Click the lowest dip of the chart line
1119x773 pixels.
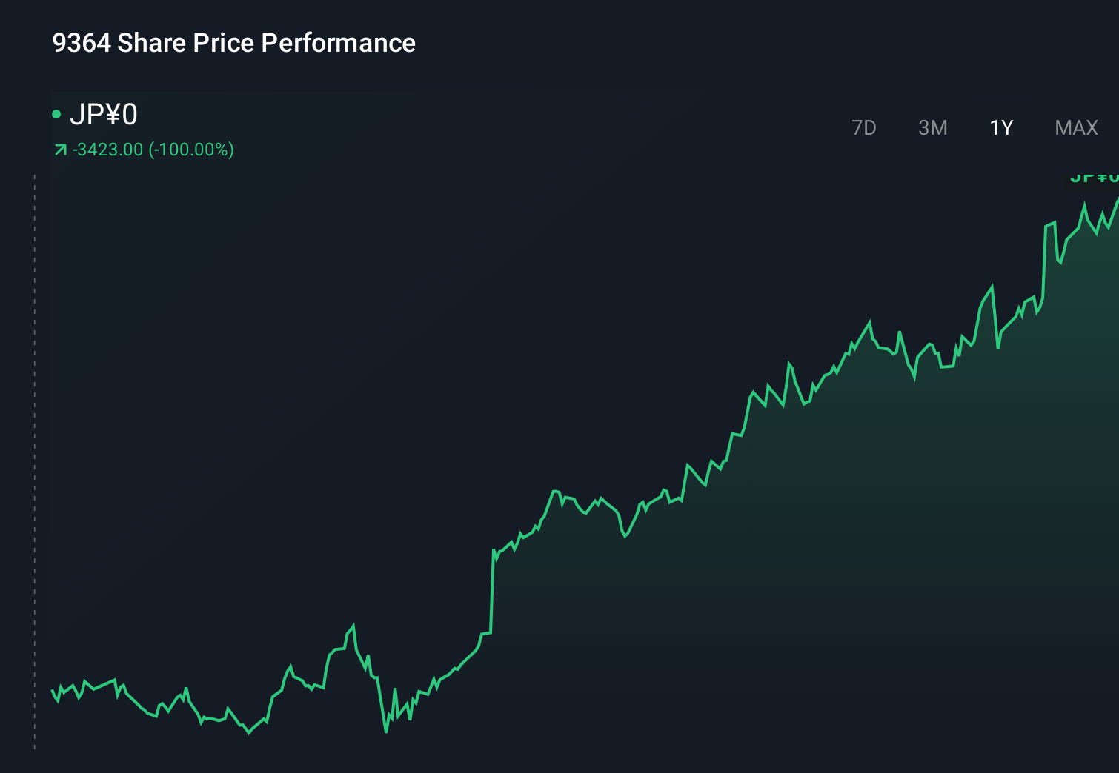pyautogui.click(x=386, y=733)
